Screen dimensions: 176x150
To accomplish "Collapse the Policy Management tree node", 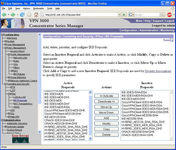I will (x=6, y=48).
